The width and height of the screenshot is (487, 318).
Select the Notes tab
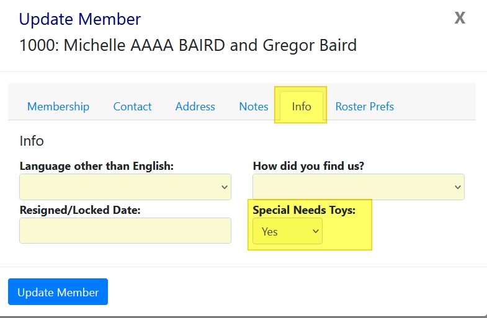tap(254, 107)
